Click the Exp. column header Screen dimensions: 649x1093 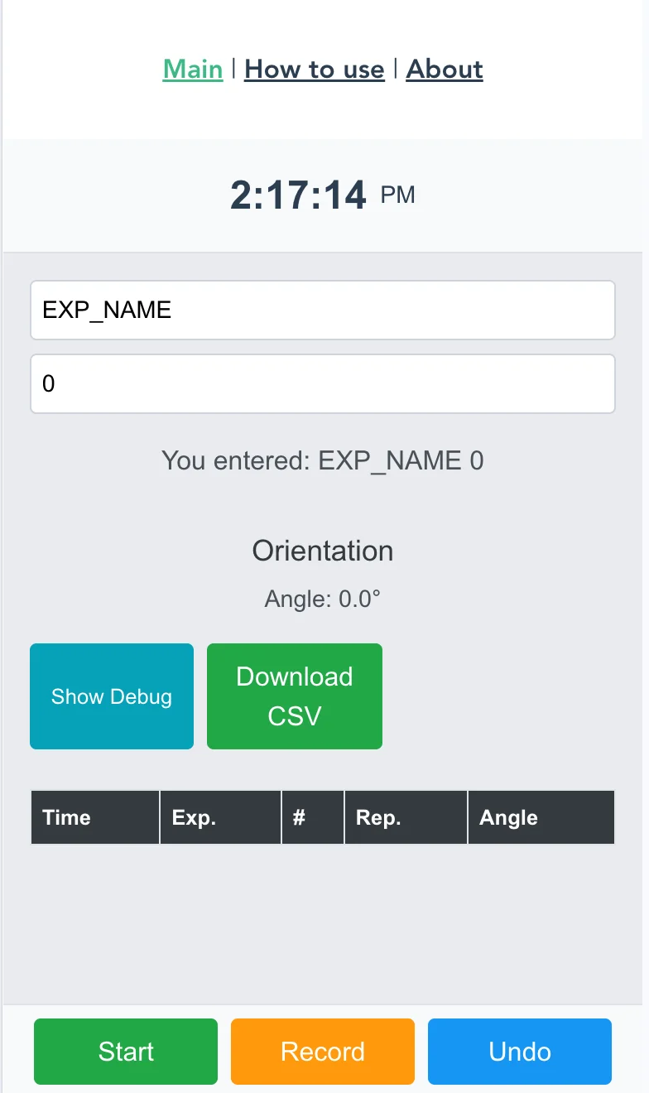[221, 817]
